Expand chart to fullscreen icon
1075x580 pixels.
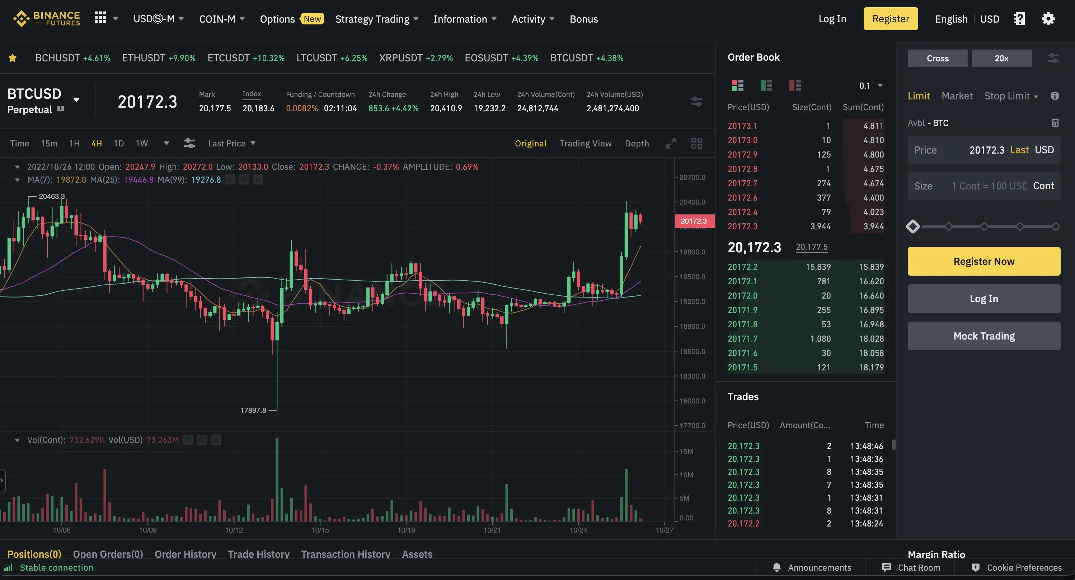(671, 143)
